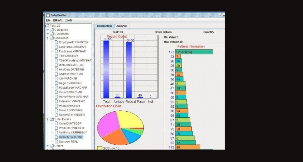Viewport: 303px width, 162px height.
Task: Click the file icon beside Photo:VARCHAR
Action: click(56, 106)
